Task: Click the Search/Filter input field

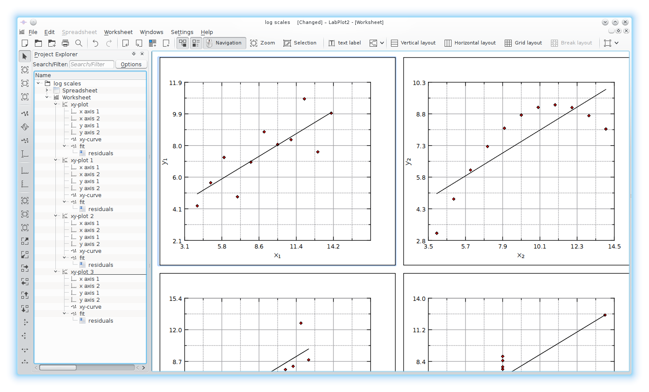Action: [92, 64]
